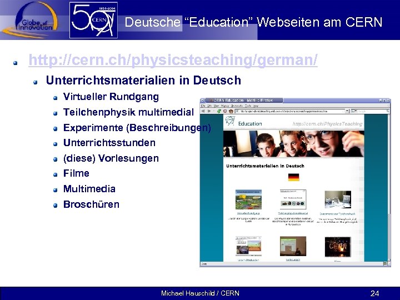Click the slide number 24

pyautogui.click(x=374, y=293)
